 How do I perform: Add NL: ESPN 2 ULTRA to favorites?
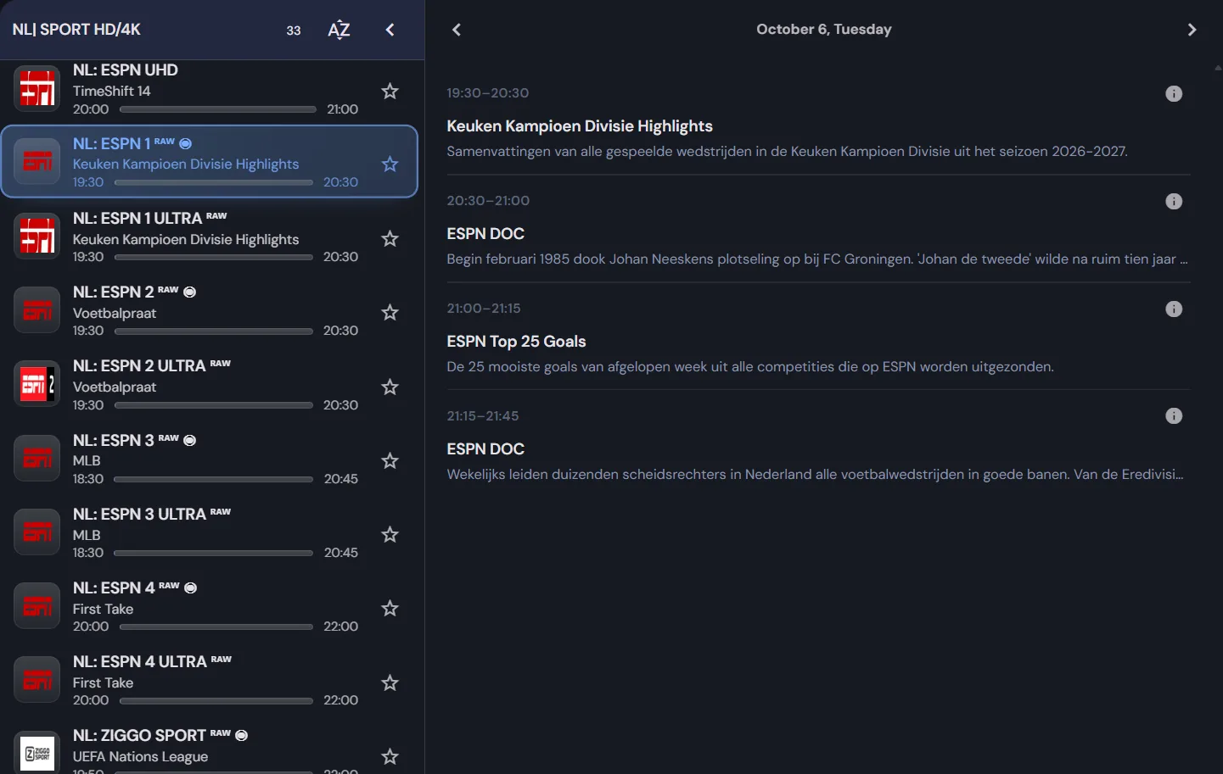(390, 387)
